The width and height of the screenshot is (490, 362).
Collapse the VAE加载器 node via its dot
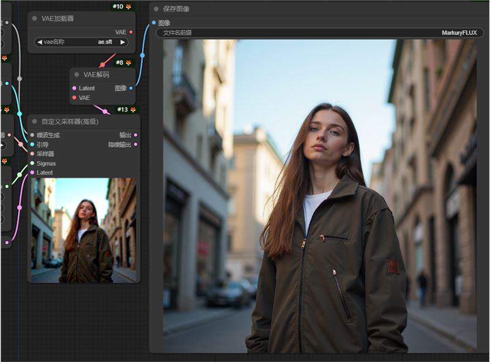(x=34, y=18)
